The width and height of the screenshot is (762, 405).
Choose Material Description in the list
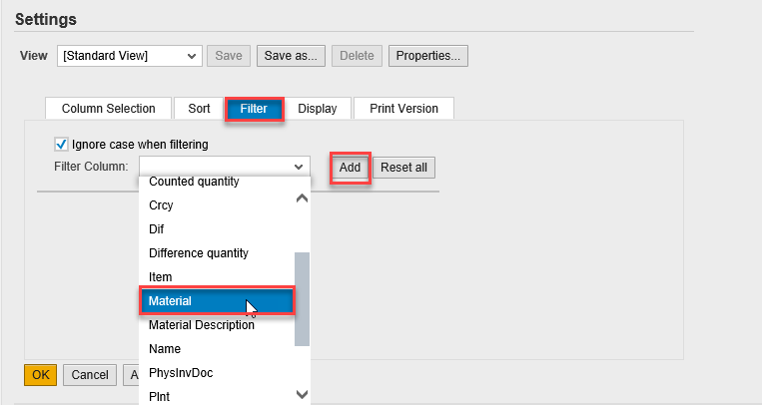[x=202, y=325]
